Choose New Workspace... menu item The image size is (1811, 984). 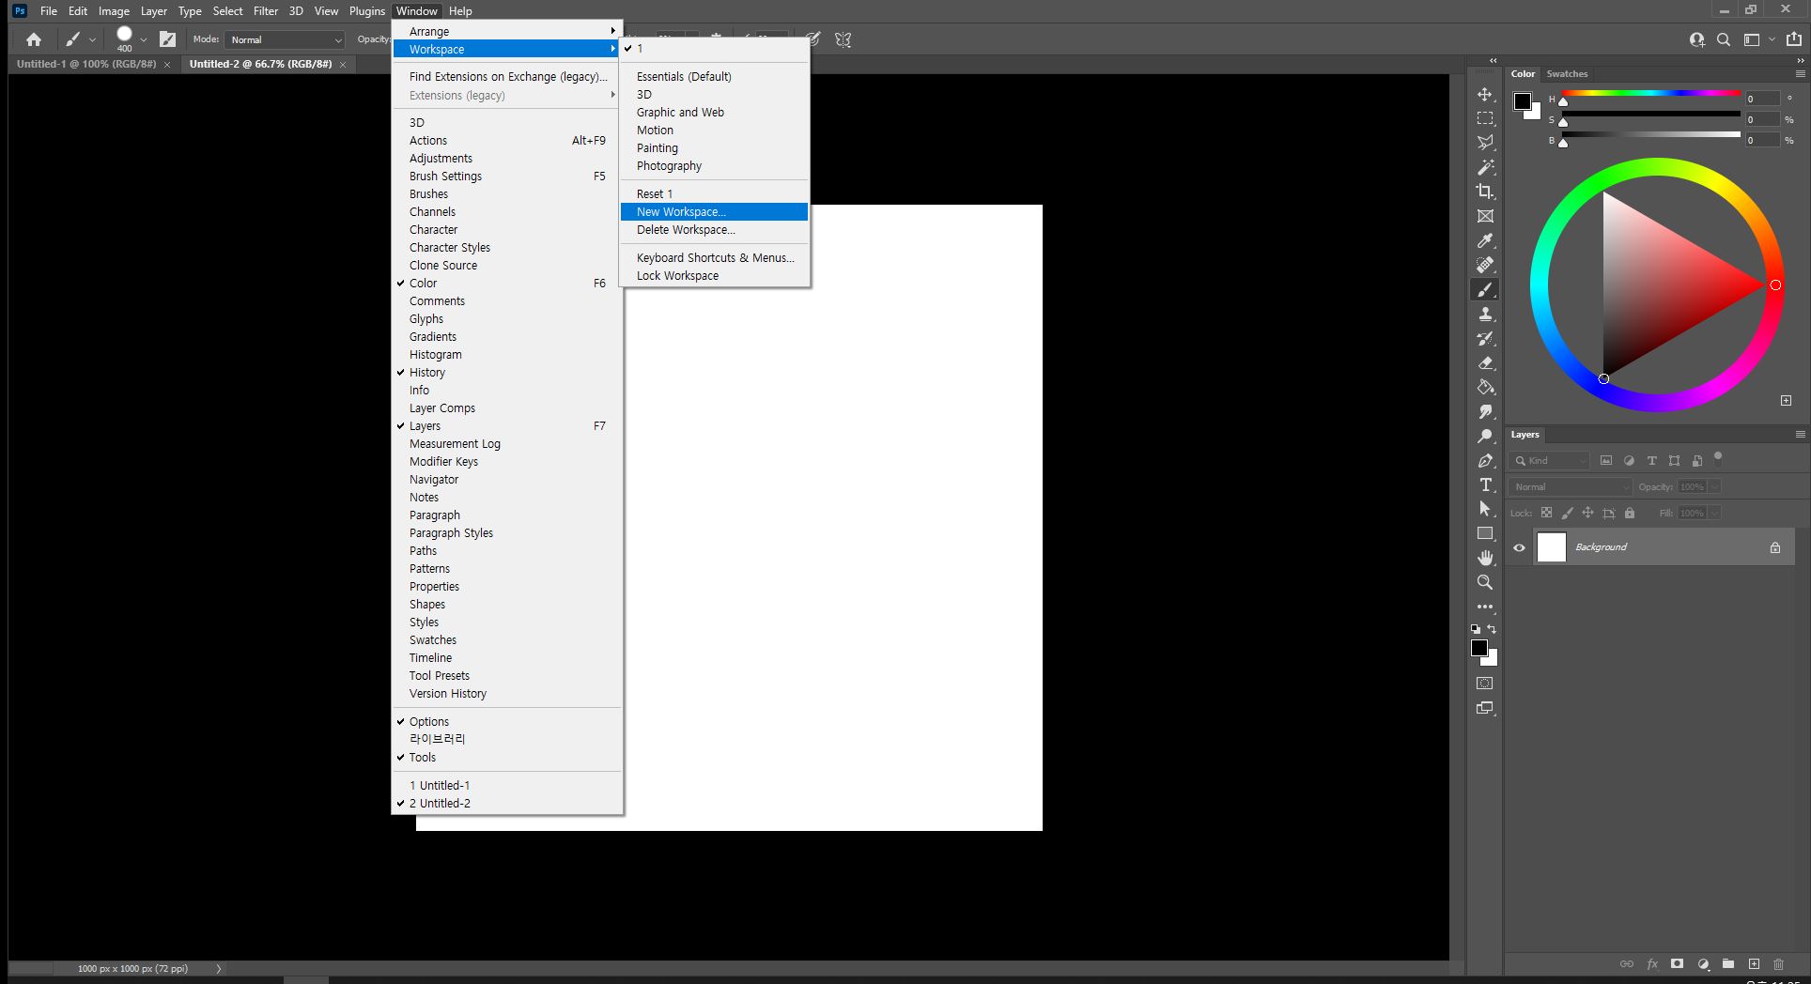tap(714, 211)
